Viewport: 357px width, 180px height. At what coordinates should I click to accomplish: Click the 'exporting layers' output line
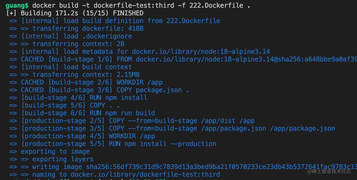[63, 159]
